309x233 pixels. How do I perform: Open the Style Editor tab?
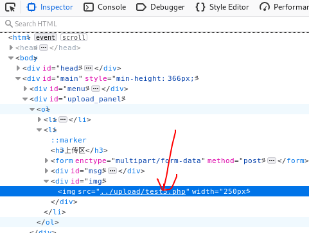point(222,7)
